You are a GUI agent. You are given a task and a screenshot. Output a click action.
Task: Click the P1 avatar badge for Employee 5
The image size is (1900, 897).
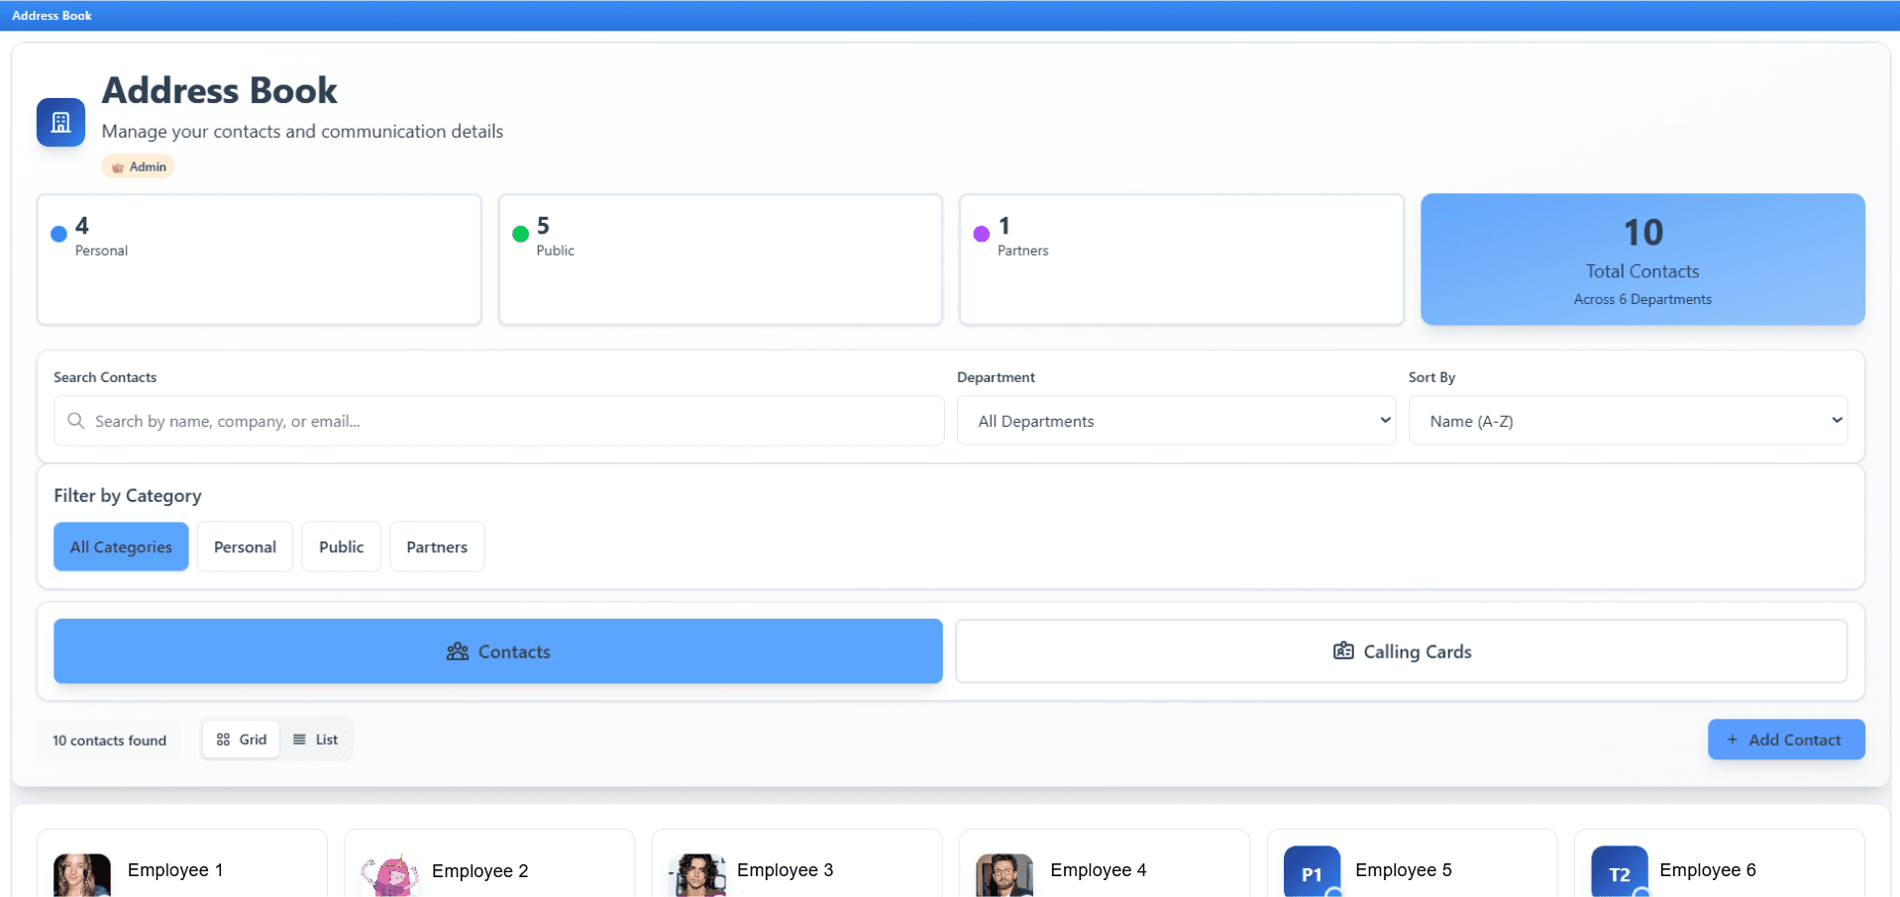pos(1312,872)
